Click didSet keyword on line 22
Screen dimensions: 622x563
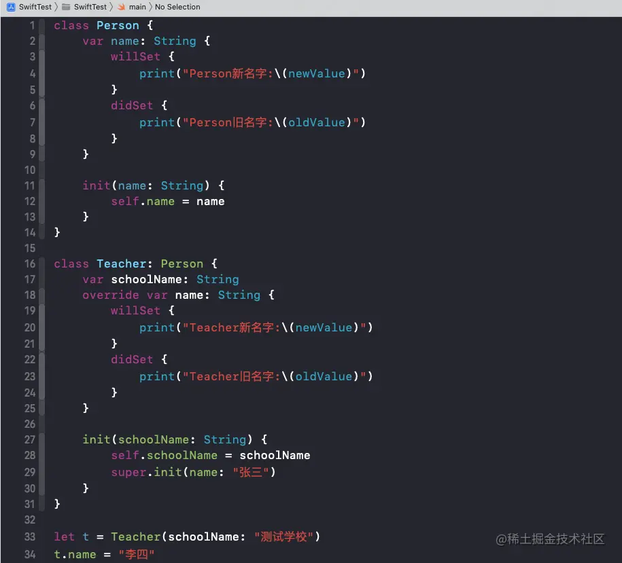(x=132, y=359)
